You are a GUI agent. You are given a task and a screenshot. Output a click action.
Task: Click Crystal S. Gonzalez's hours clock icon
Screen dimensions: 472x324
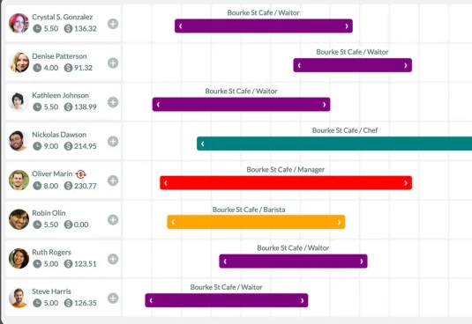pos(37,28)
